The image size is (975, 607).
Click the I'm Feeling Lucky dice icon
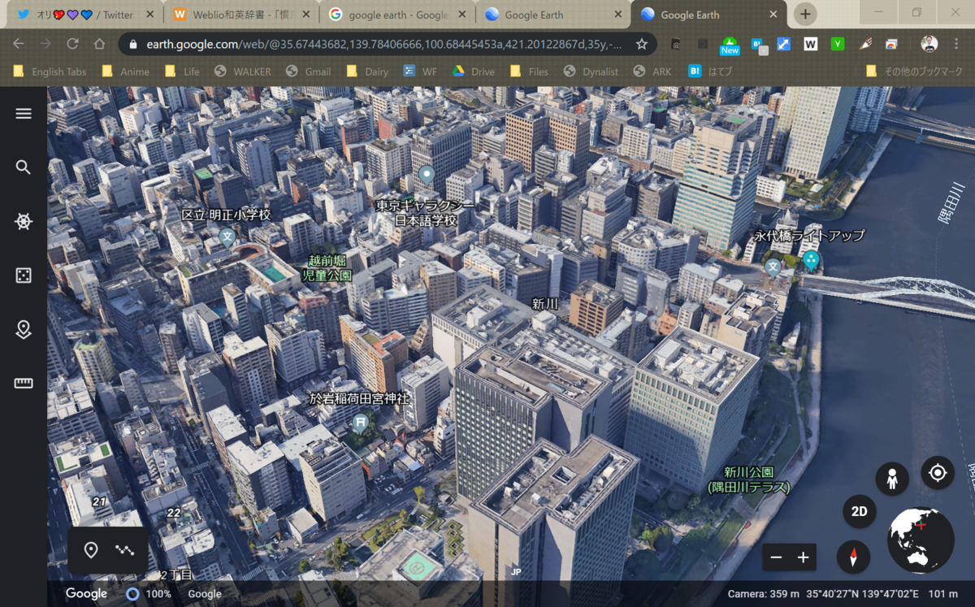(24, 276)
